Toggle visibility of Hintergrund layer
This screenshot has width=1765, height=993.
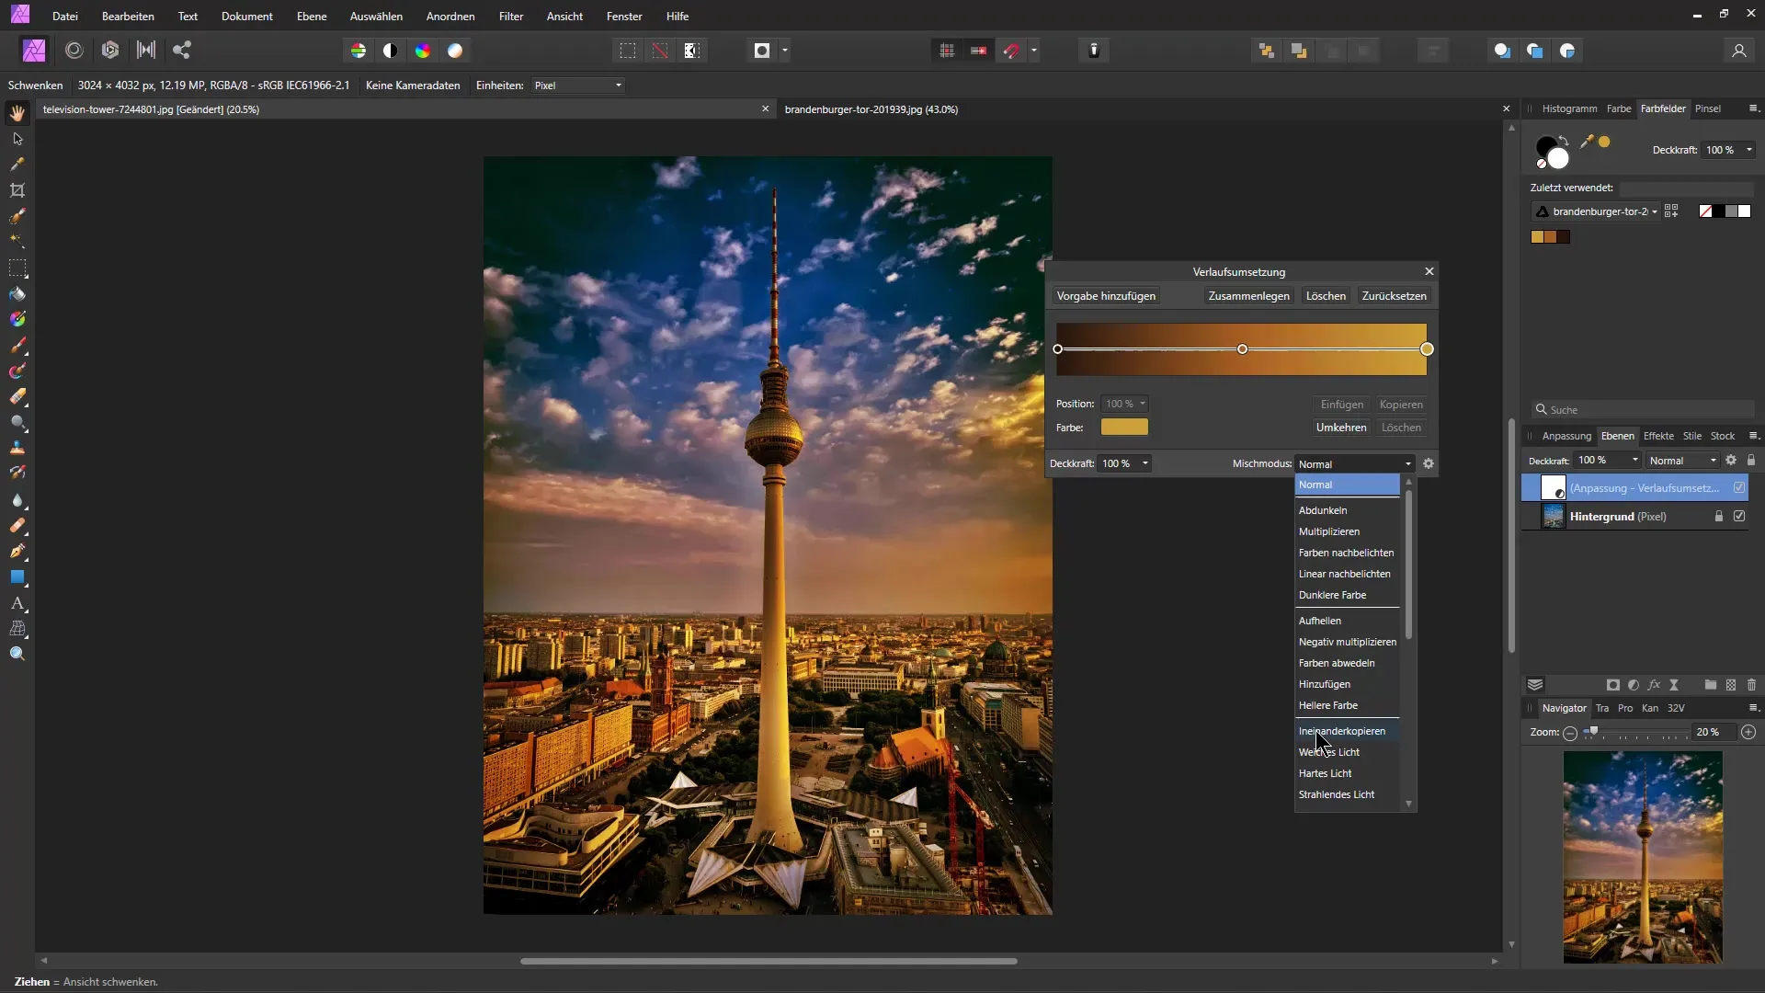pyautogui.click(x=1739, y=517)
